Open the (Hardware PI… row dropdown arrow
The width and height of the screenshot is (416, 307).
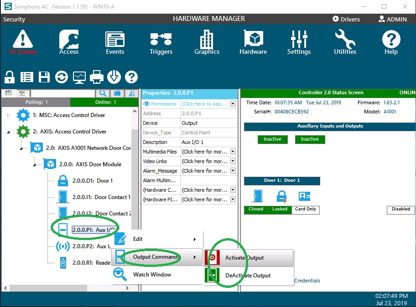coord(233,199)
